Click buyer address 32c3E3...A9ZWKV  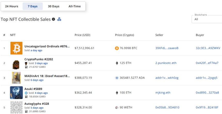pos(208,48)
